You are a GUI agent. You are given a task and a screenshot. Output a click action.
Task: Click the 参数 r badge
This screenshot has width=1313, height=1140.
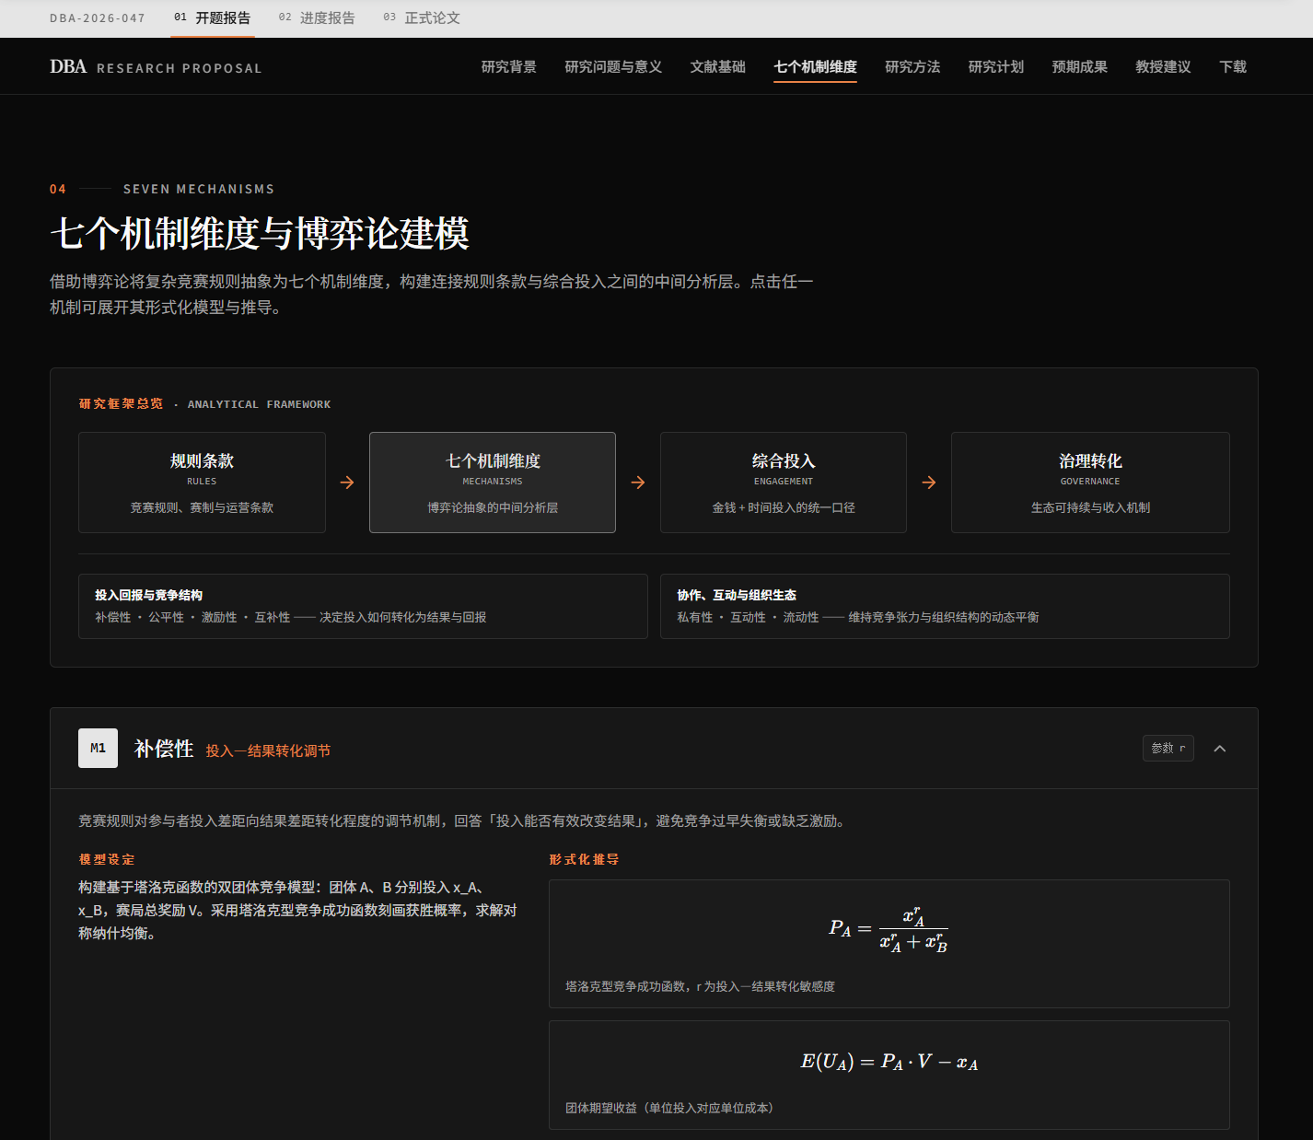click(x=1168, y=749)
